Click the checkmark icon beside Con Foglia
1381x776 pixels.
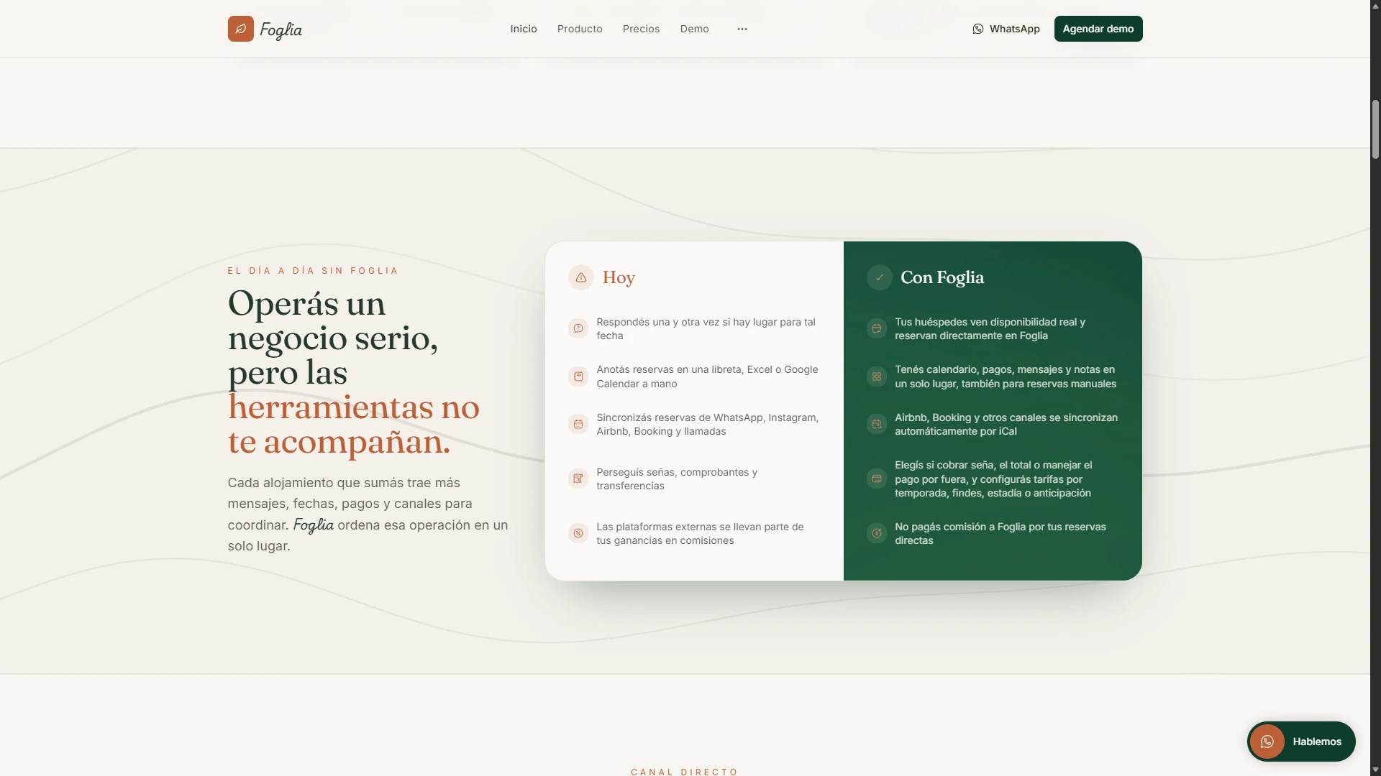click(x=880, y=277)
